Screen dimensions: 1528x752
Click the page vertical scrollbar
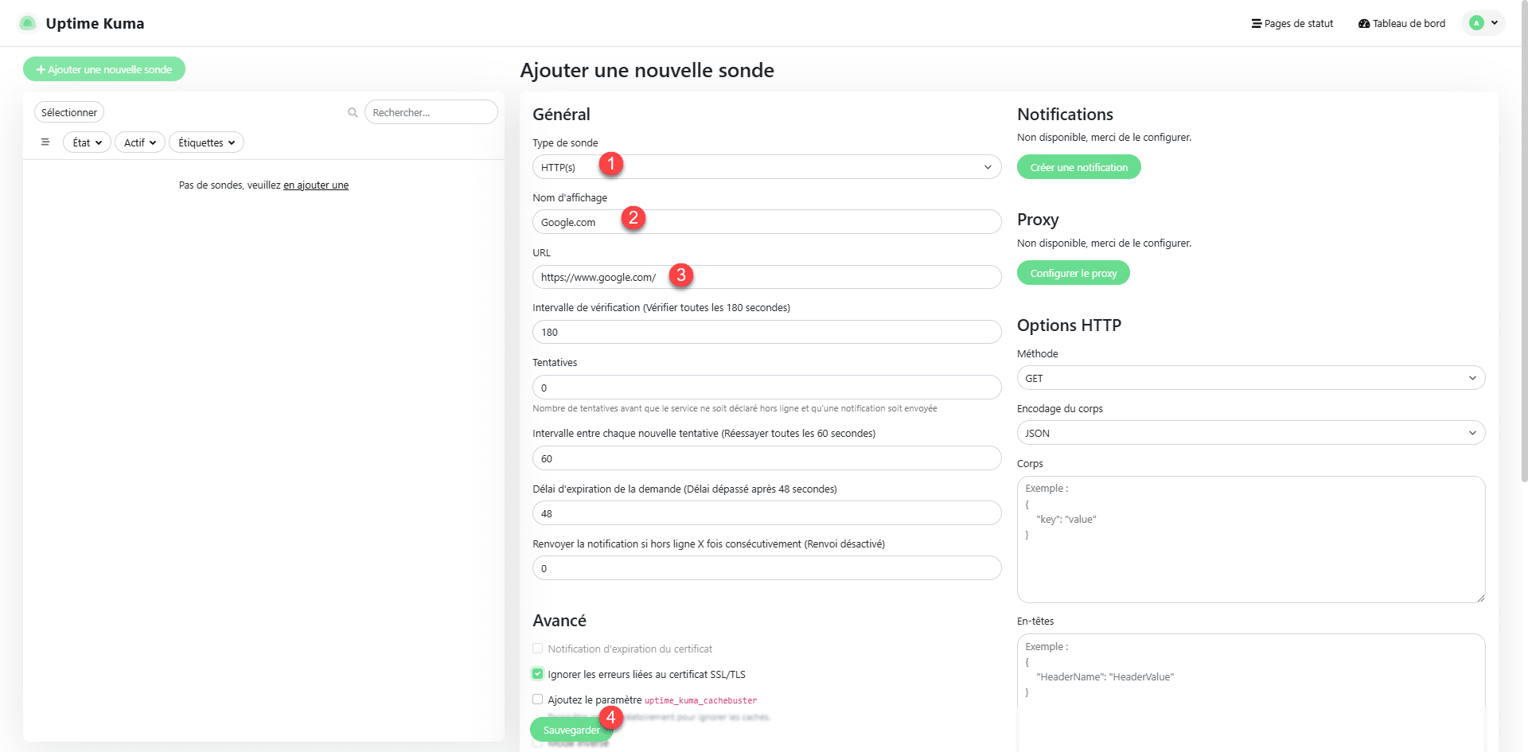pos(1523,239)
